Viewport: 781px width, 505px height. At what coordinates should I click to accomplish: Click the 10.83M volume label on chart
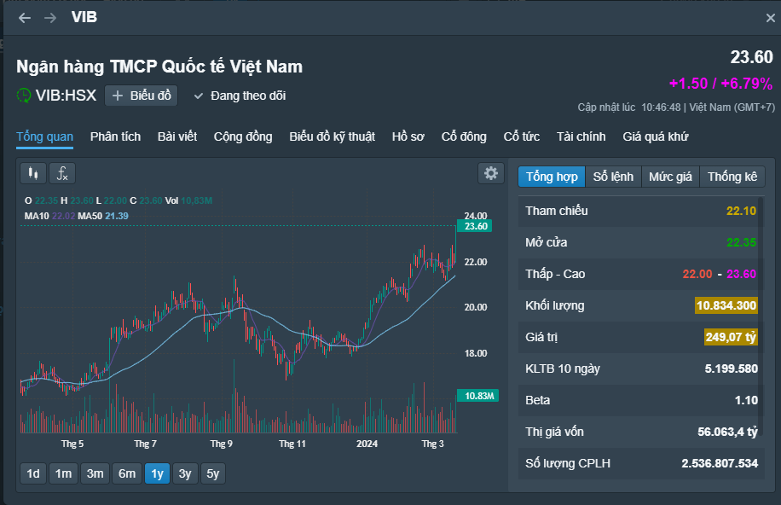(477, 396)
